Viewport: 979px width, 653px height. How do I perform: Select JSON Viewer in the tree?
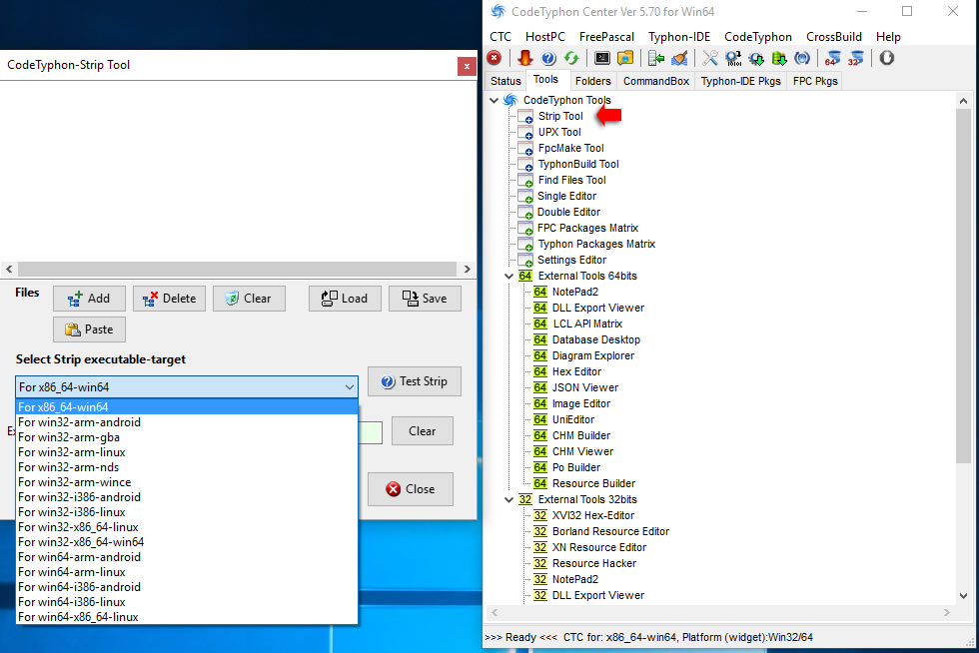[x=585, y=387]
